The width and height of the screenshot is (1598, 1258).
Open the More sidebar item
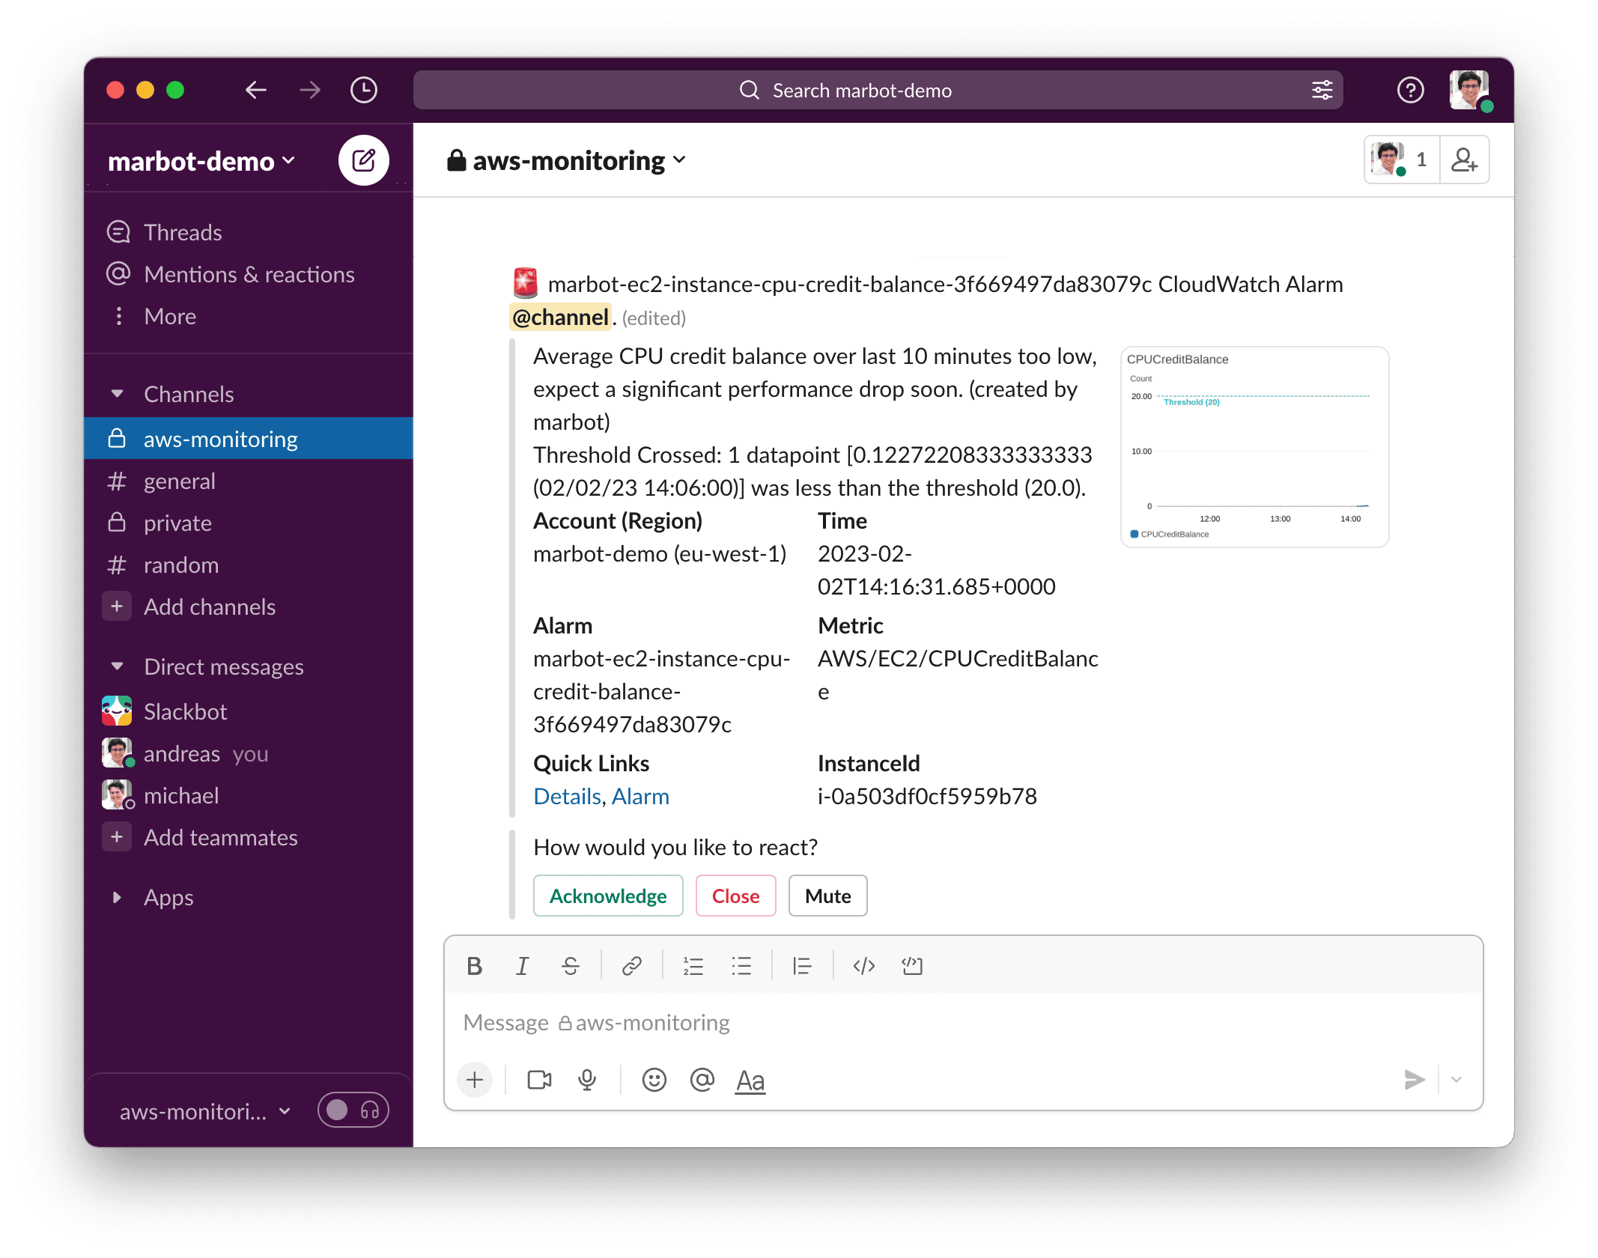pyautogui.click(x=249, y=316)
